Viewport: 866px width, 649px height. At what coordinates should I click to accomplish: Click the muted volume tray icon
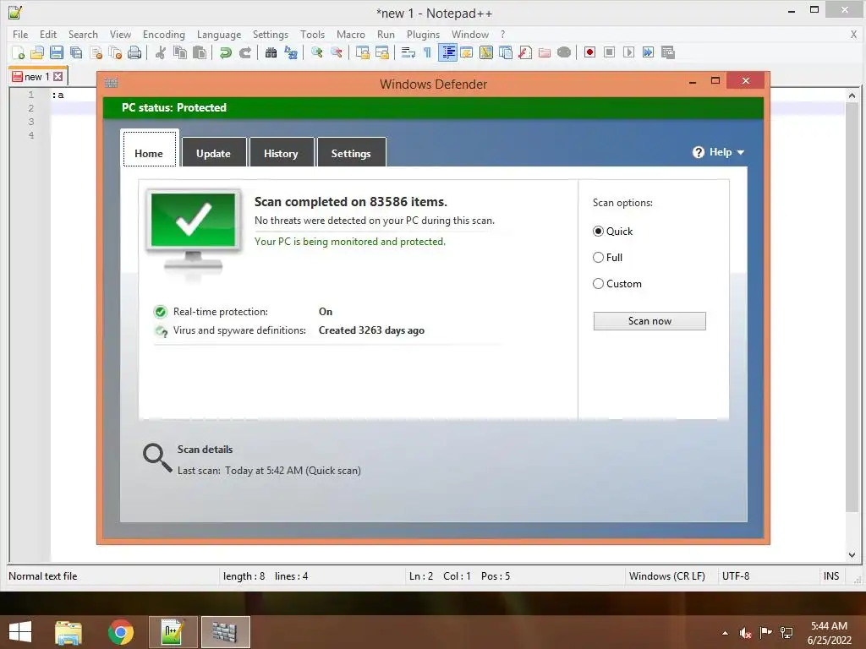[746, 633]
